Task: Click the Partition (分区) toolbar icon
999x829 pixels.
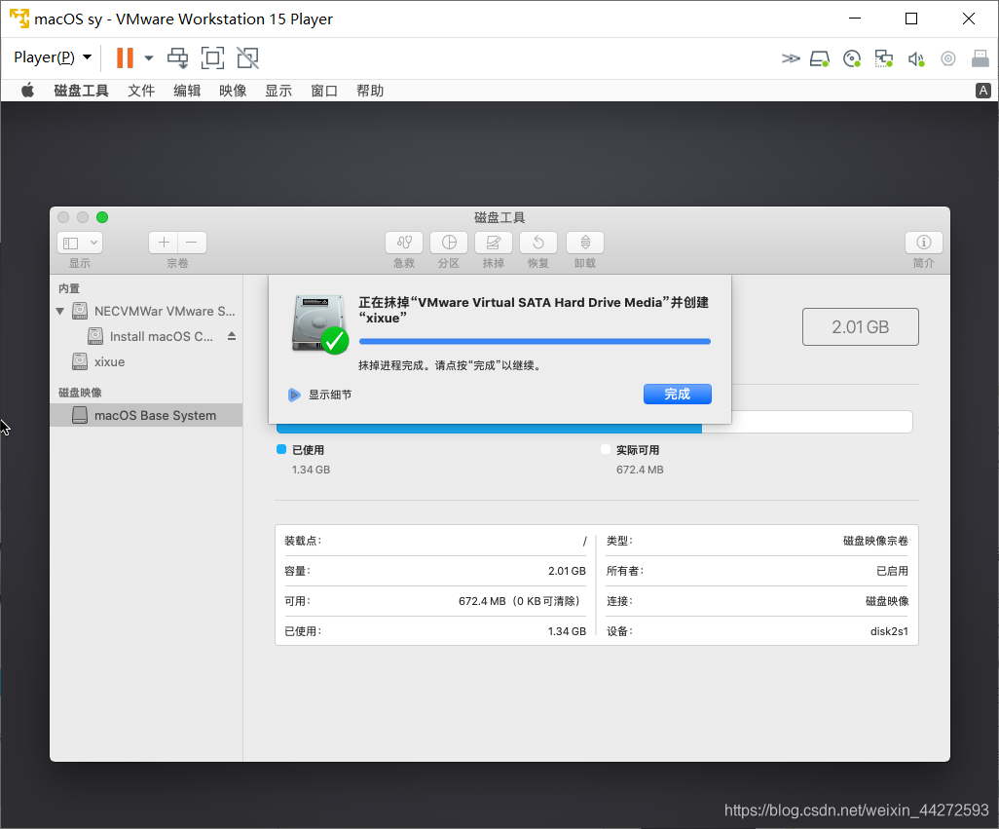Action: [x=449, y=243]
